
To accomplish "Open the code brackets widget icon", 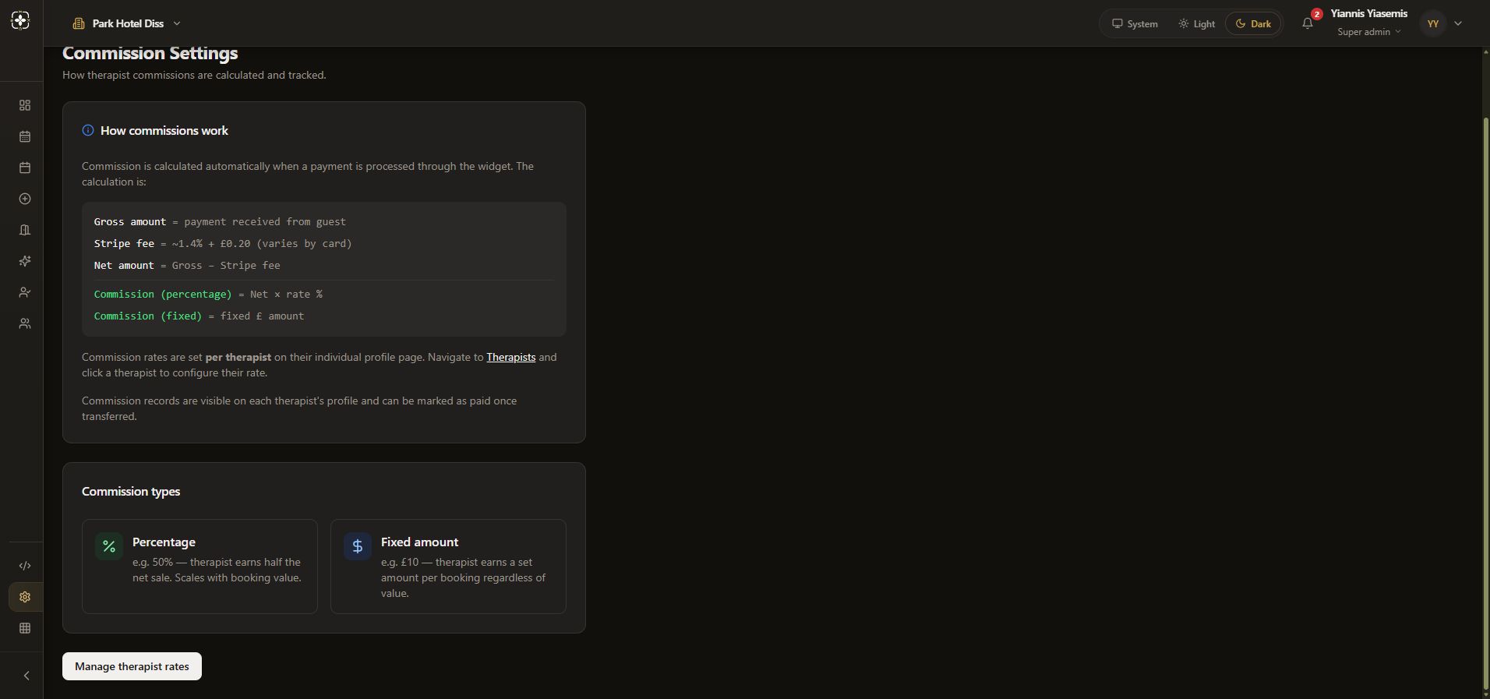I will (x=25, y=566).
